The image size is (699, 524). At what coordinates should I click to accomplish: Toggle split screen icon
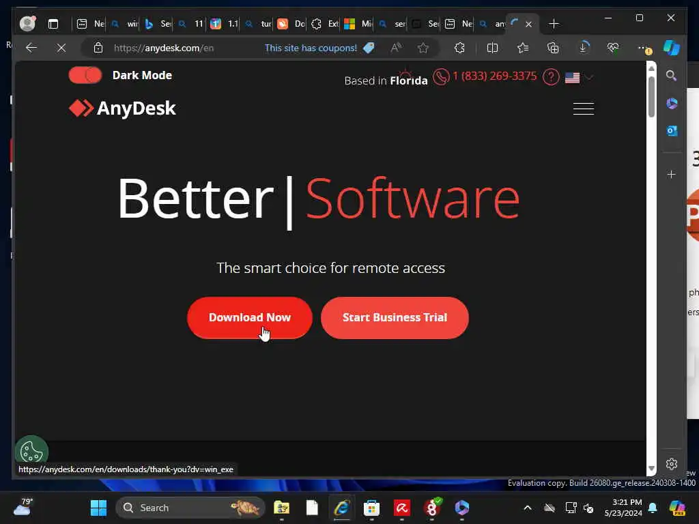point(492,48)
